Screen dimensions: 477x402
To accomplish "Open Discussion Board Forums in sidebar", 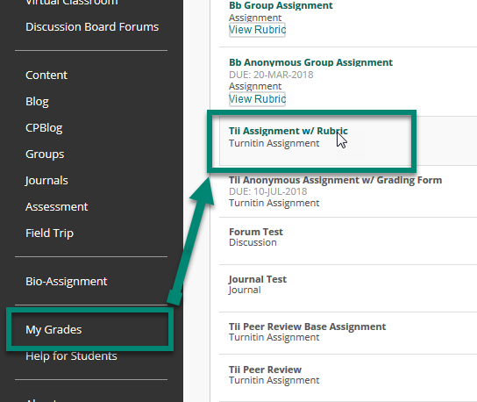I will [92, 27].
